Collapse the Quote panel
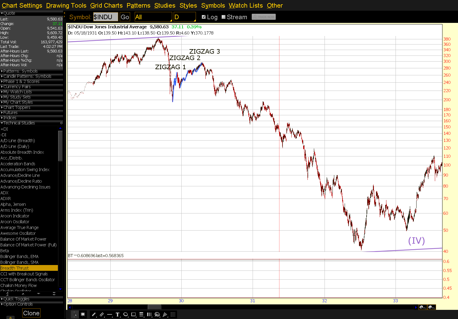This screenshot has width=458, height=319. pos(32,13)
